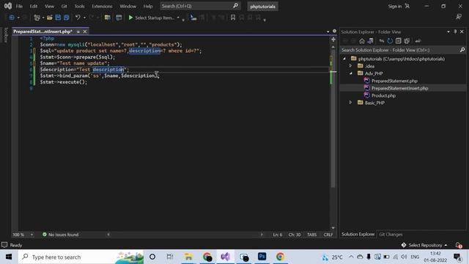The image size is (469, 264).
Task: Collapse the Adv_PHP folder node
Action: 350,73
